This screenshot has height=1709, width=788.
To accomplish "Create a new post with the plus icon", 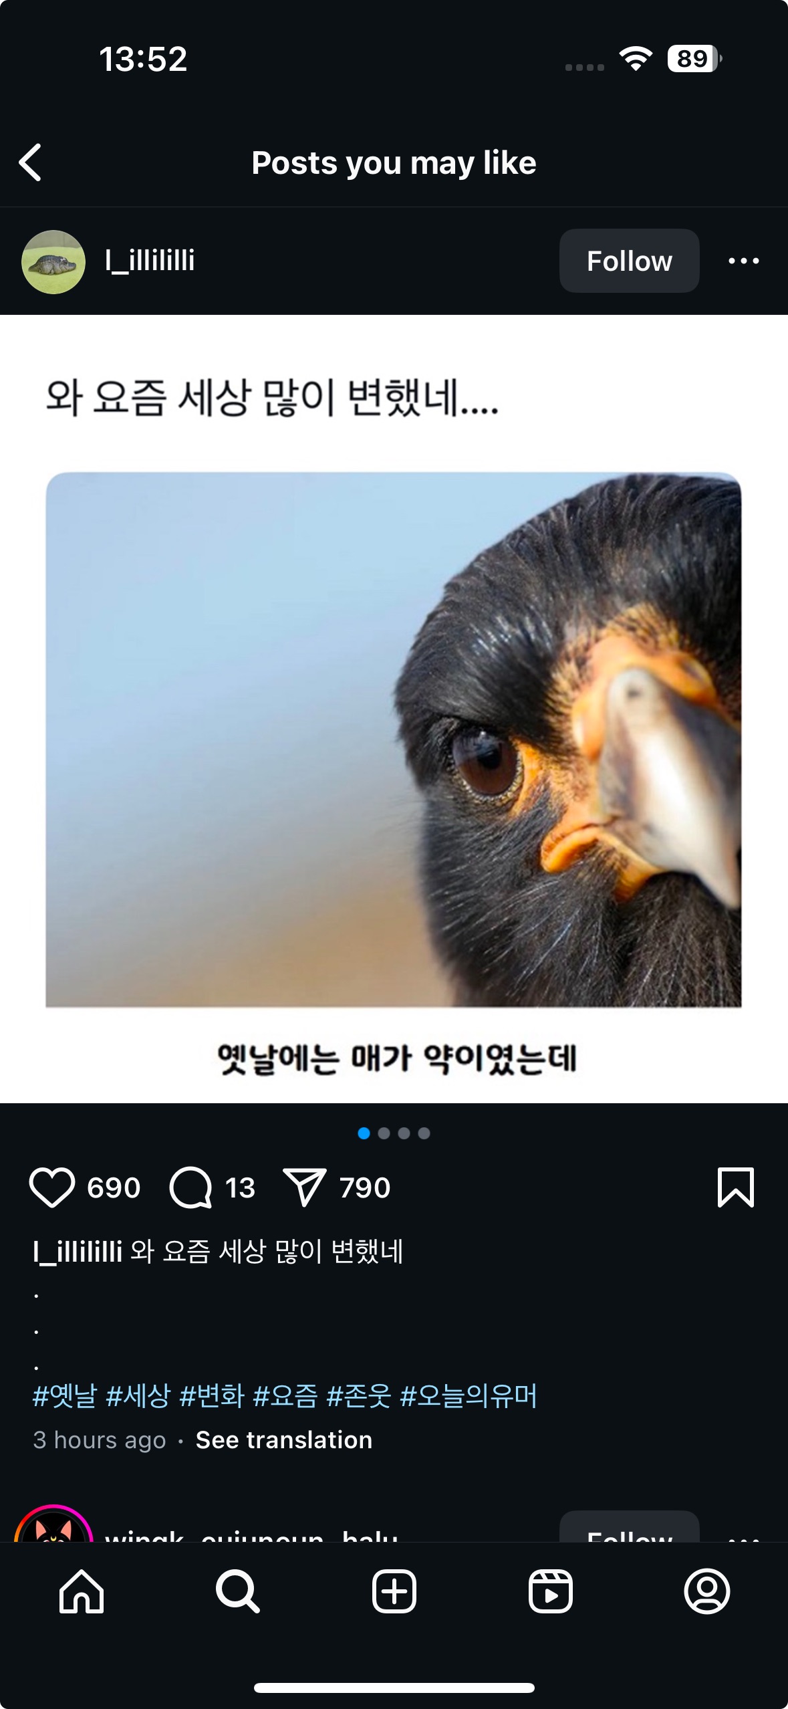I will 394,1591.
